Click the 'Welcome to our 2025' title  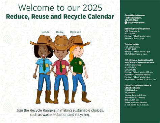click(60, 8)
